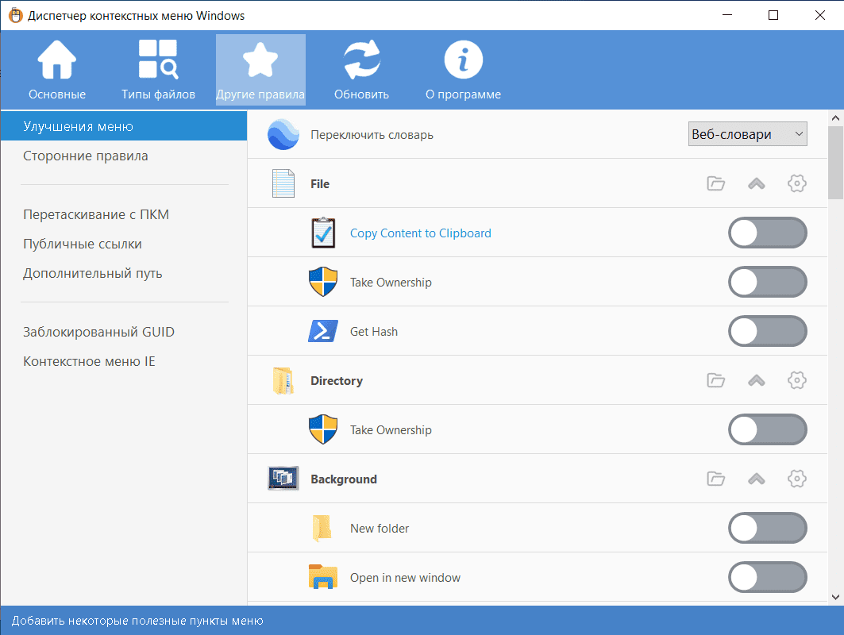The image size is (844, 635).
Task: Open the Веб-словари dictionary dropdown
Action: click(748, 134)
